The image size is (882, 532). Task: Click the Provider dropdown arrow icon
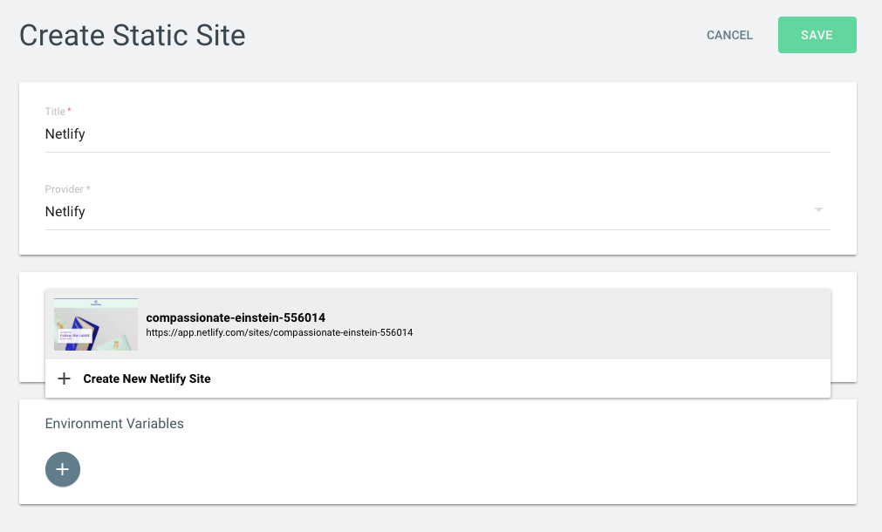818,210
